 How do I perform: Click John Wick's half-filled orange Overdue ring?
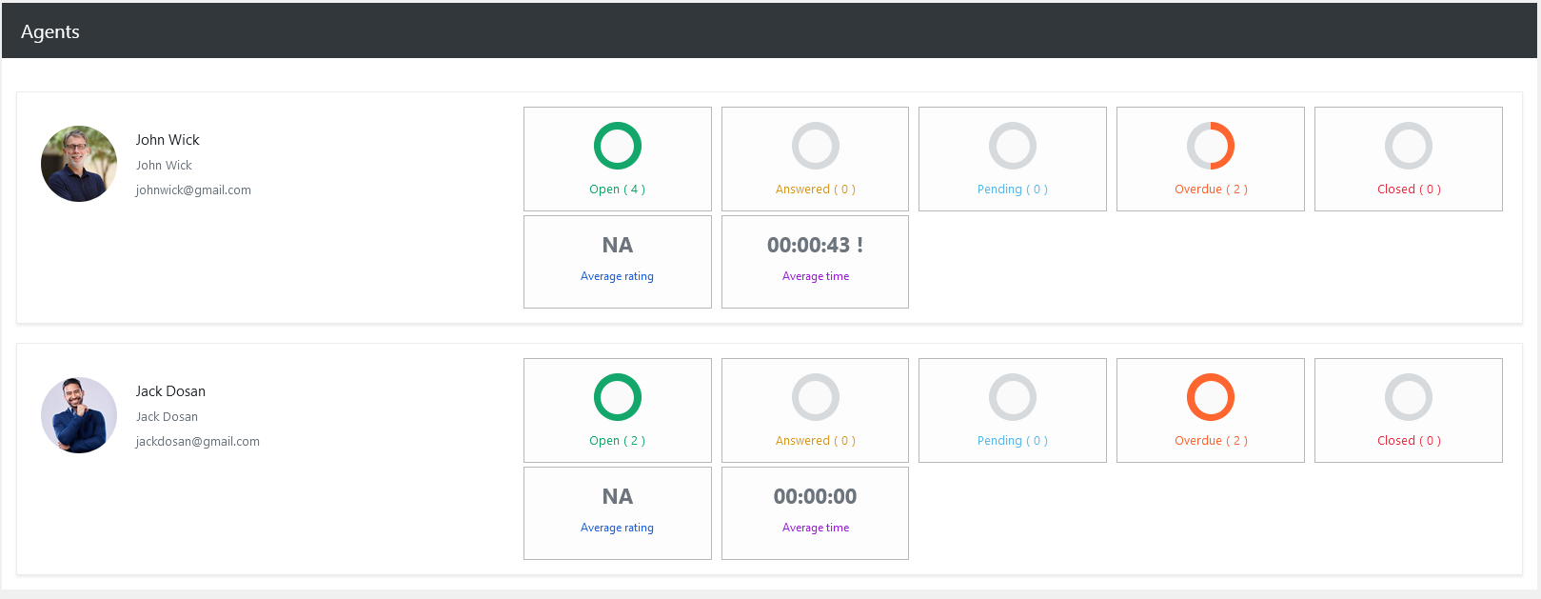click(x=1210, y=146)
